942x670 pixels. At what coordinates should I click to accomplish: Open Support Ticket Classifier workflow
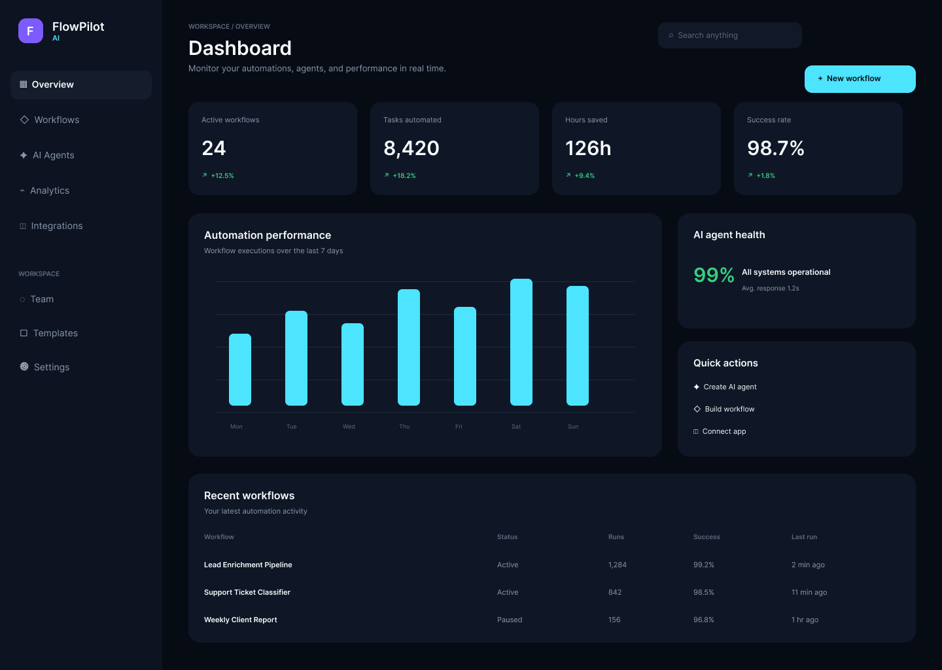point(247,592)
